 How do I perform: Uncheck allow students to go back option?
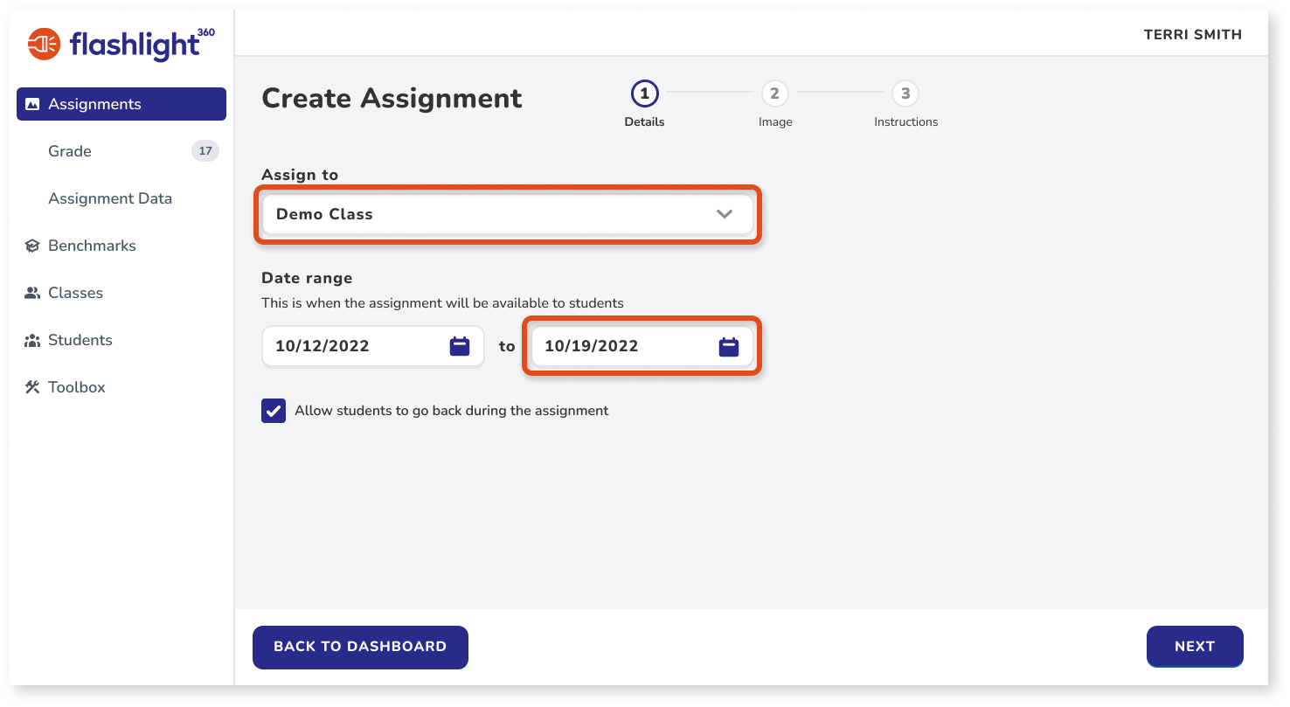[x=273, y=410]
